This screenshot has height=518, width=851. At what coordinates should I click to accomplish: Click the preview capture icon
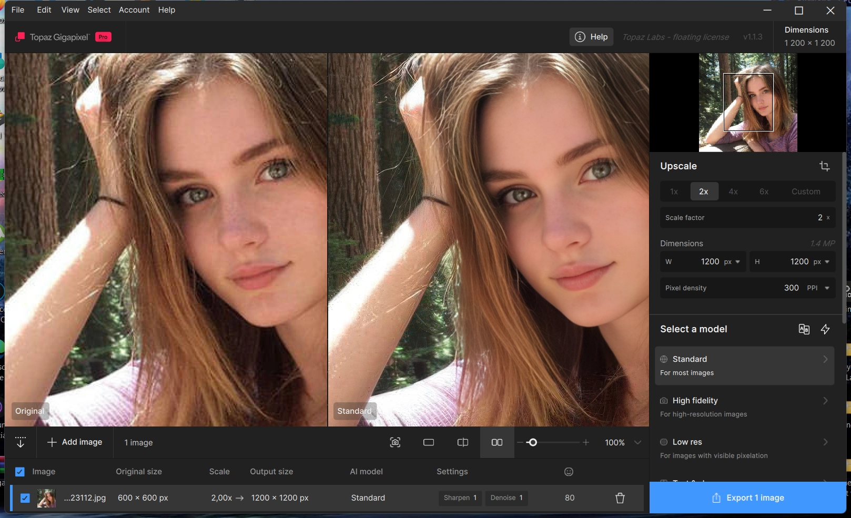(x=395, y=443)
